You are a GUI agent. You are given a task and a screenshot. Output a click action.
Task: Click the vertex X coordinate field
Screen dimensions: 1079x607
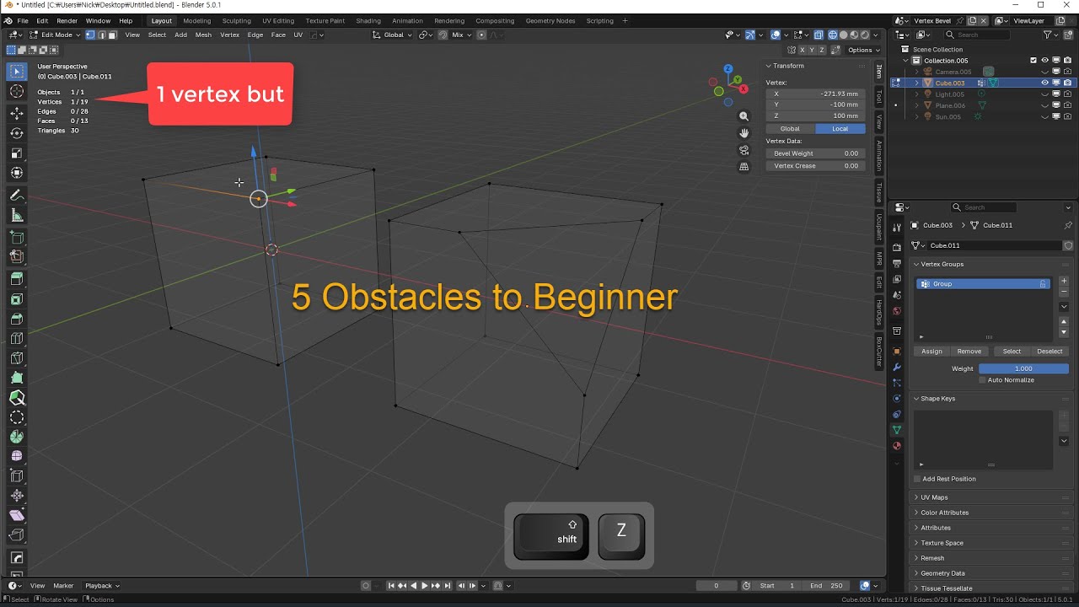click(815, 94)
